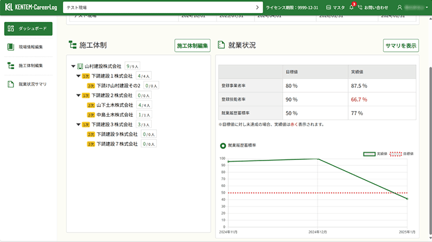The image size is (432, 242).
Task: Collapse the 下請建設１株式会社 node
Action: coord(78,76)
